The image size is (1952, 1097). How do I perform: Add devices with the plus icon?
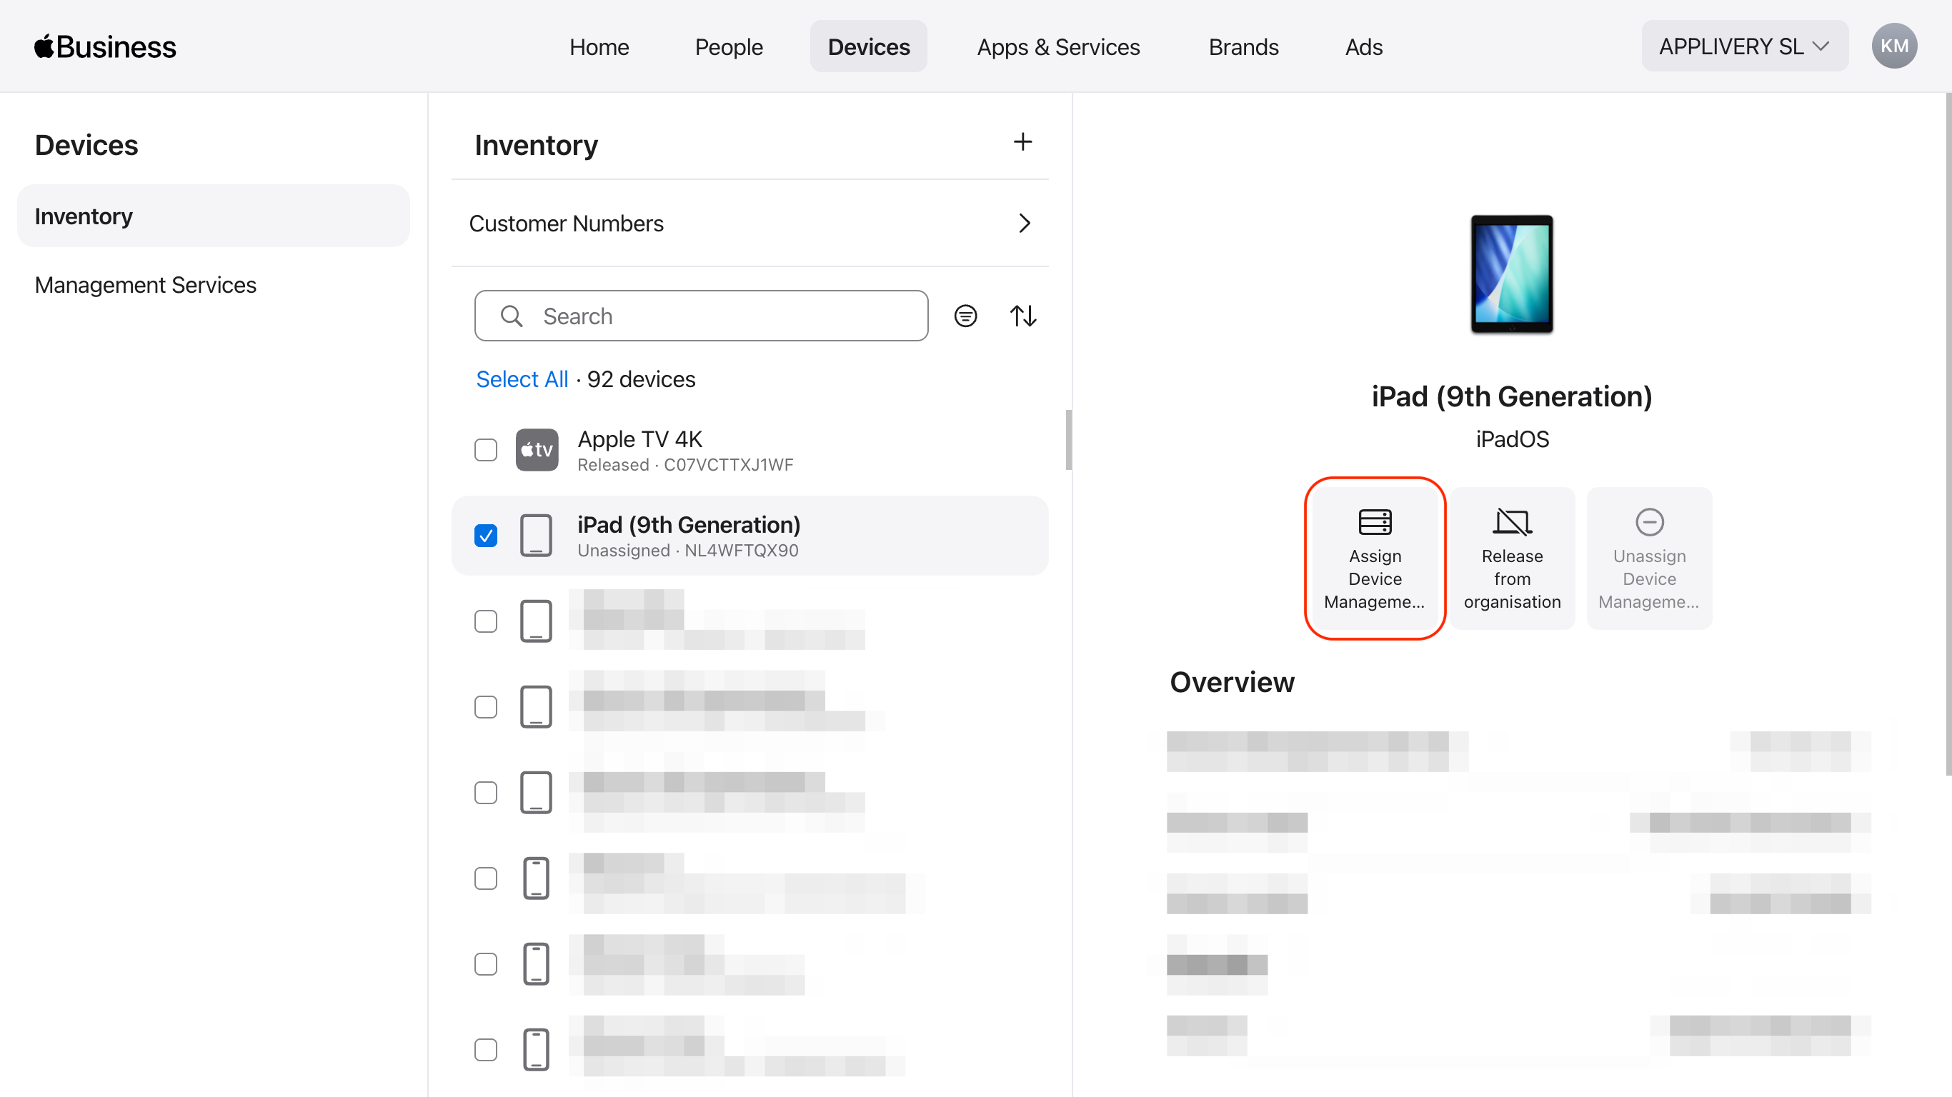[1022, 141]
